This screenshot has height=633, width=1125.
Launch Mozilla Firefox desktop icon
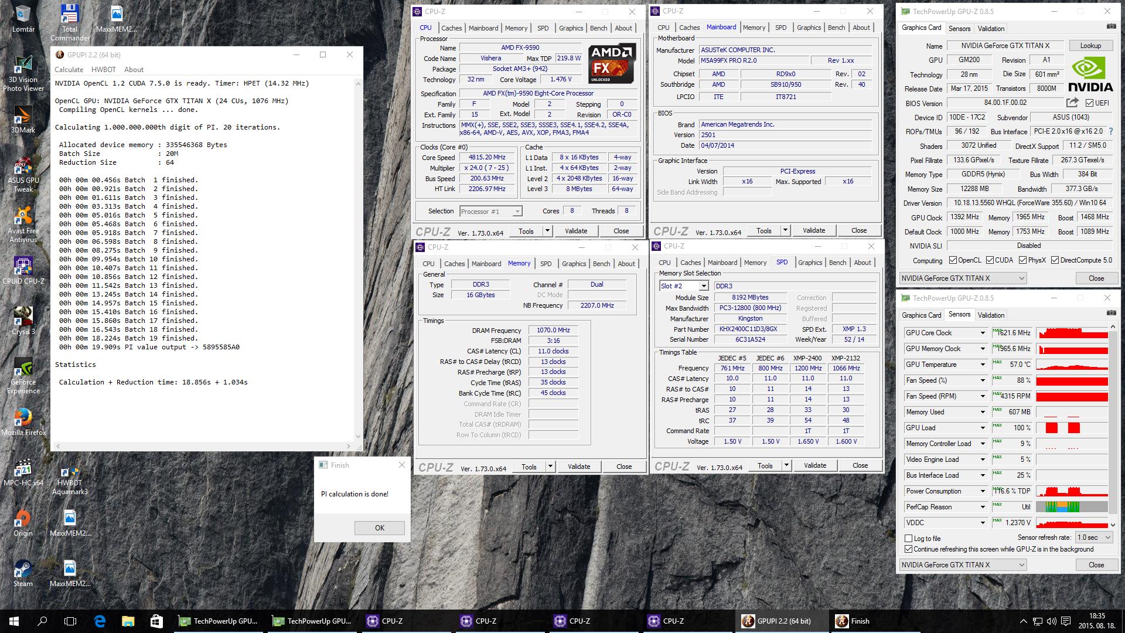click(23, 422)
